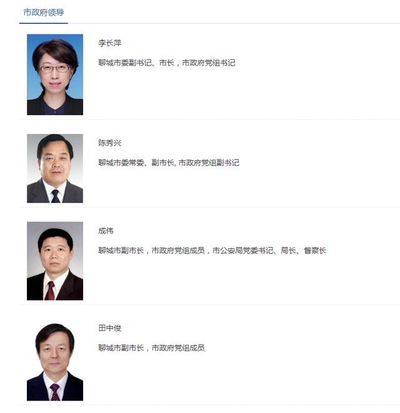Click 聊城市委常委 text under 陈秀兴
The height and width of the screenshot is (413, 400).
pyautogui.click(x=121, y=163)
